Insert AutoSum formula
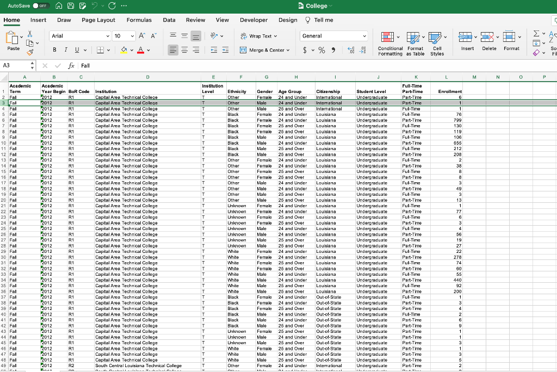The height and width of the screenshot is (372, 557). (536, 34)
